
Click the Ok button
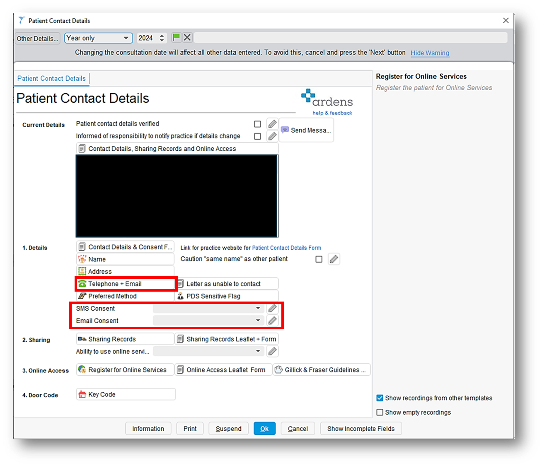point(264,429)
